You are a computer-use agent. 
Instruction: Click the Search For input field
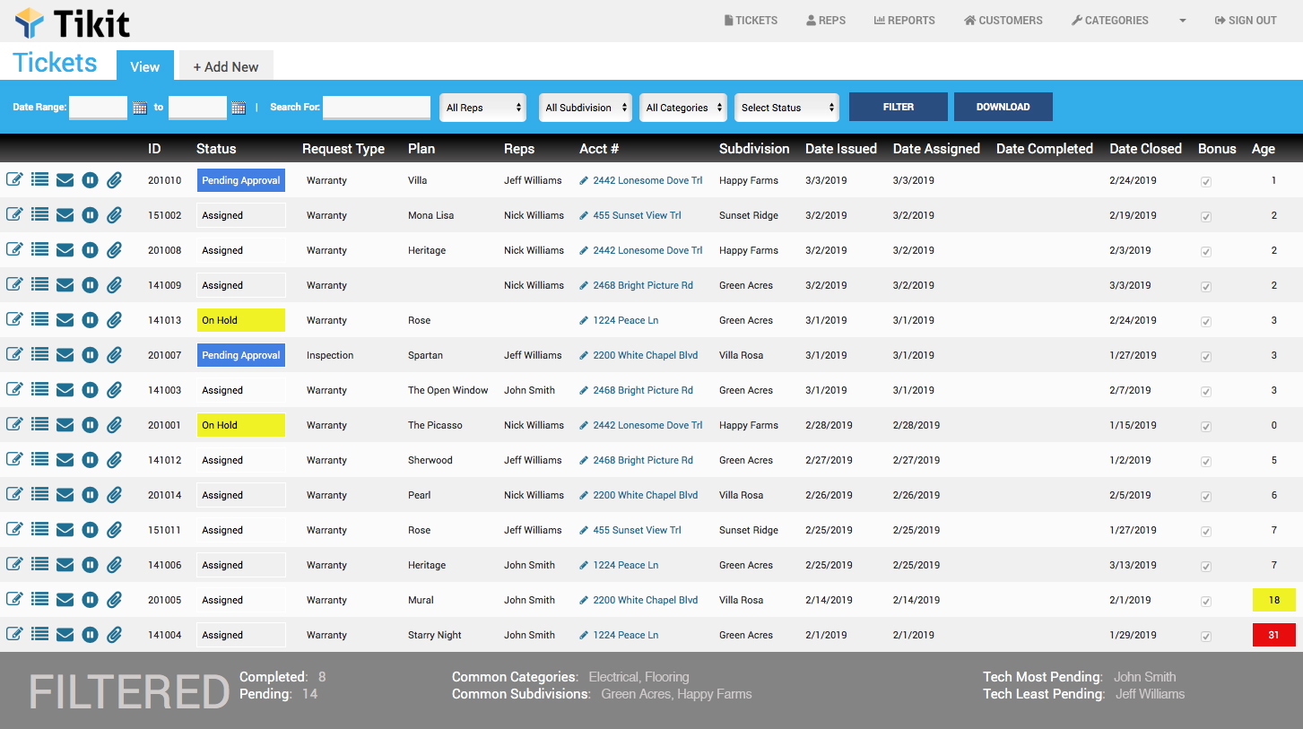[x=377, y=108]
